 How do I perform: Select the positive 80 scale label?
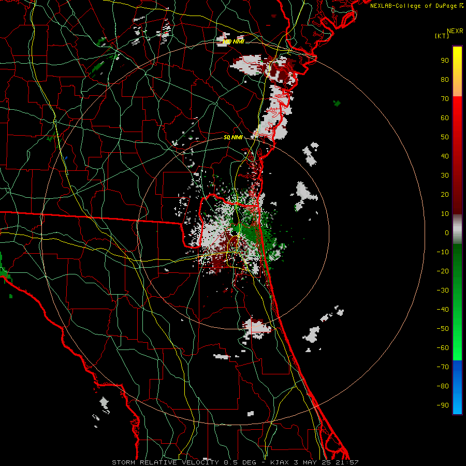[x=445, y=79]
